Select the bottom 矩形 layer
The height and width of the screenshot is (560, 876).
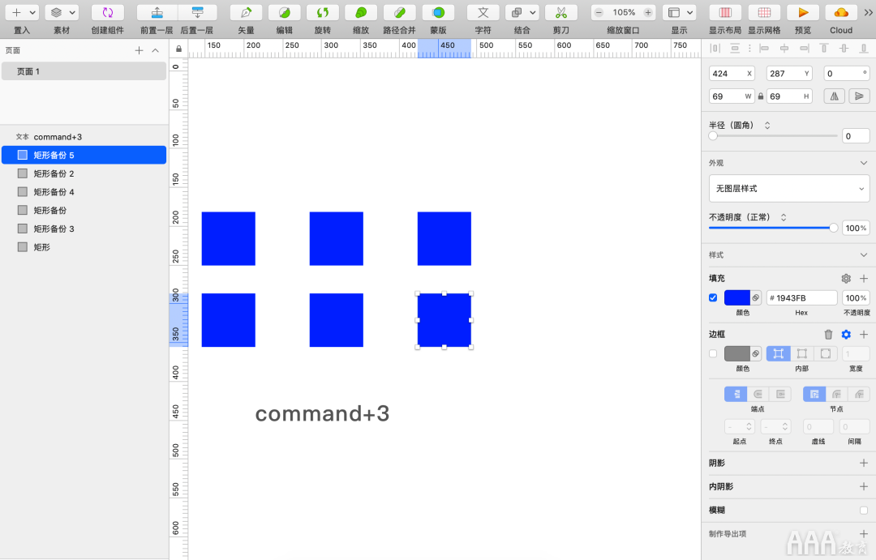click(x=84, y=247)
